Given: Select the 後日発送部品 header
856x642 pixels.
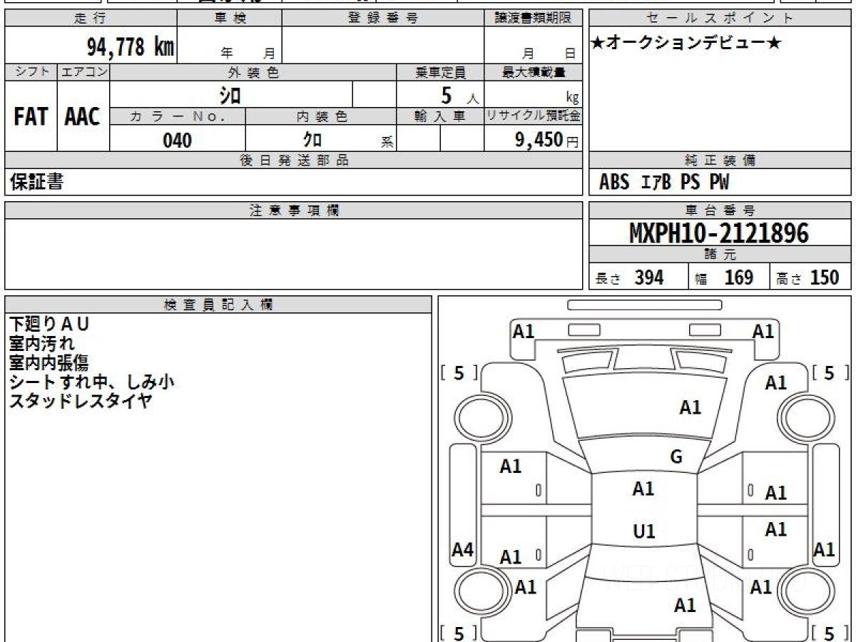Looking at the screenshot, I should tap(294, 160).
